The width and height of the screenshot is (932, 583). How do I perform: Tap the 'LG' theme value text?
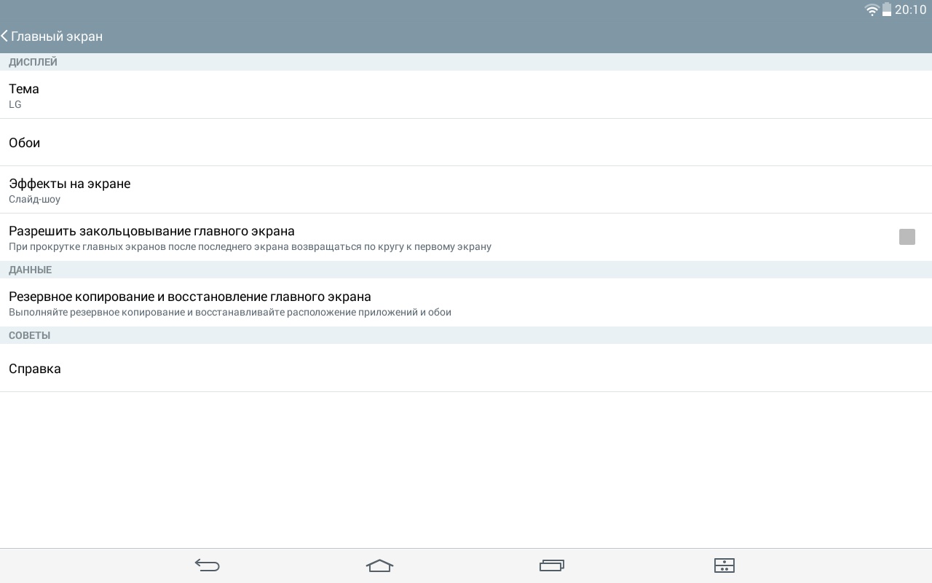pyautogui.click(x=15, y=104)
